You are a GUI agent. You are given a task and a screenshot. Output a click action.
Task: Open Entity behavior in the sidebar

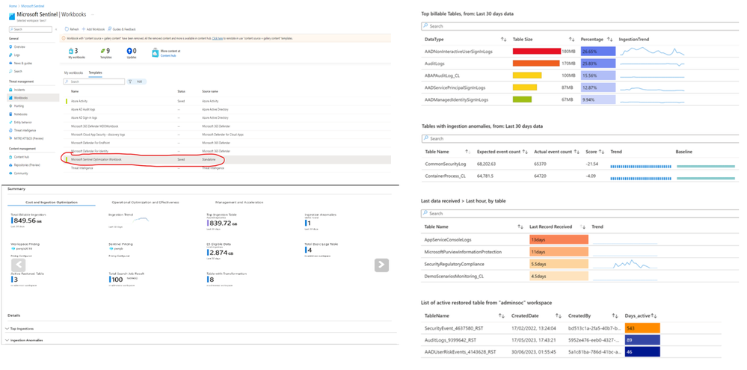(22, 122)
